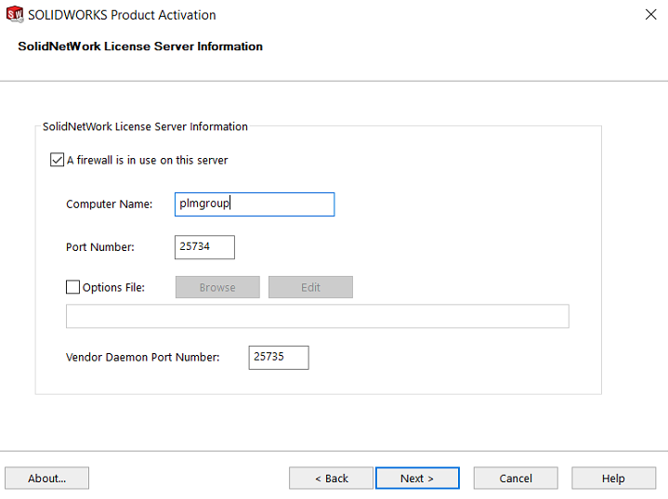This screenshot has width=668, height=499.
Task: Click the group box title 'SolidNetWork License Server Information'
Action: point(145,126)
